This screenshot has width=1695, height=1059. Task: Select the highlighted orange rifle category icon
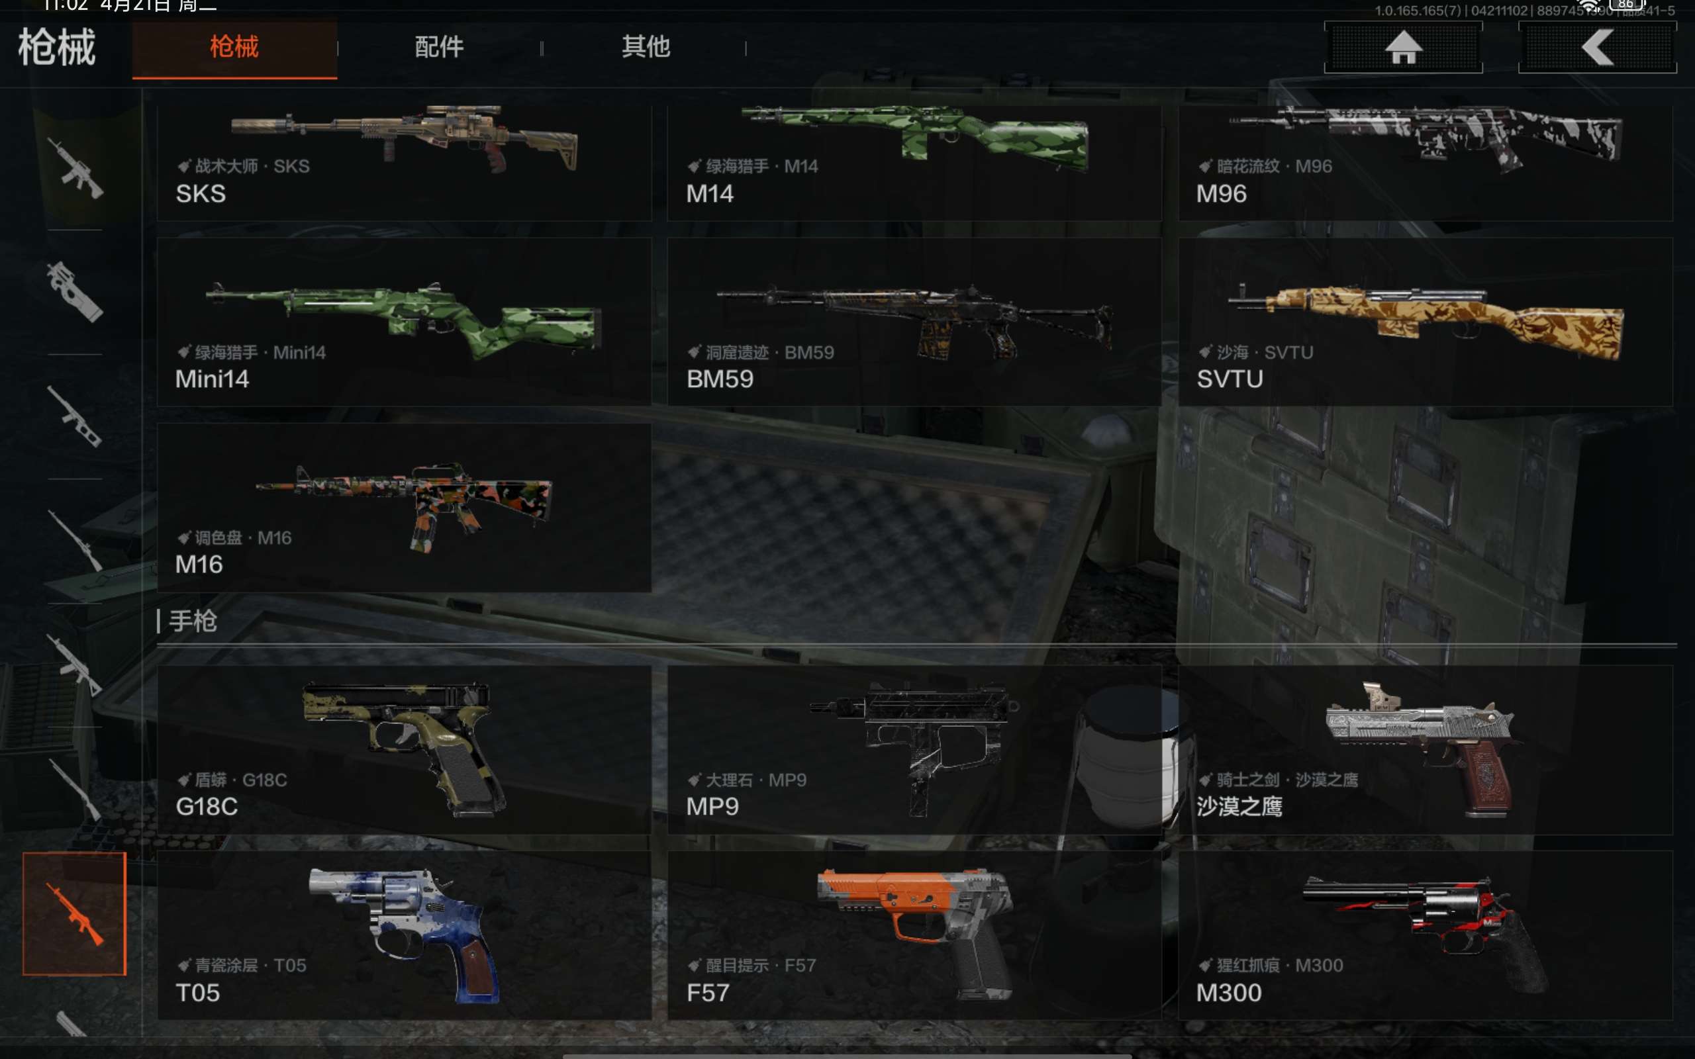point(74,913)
